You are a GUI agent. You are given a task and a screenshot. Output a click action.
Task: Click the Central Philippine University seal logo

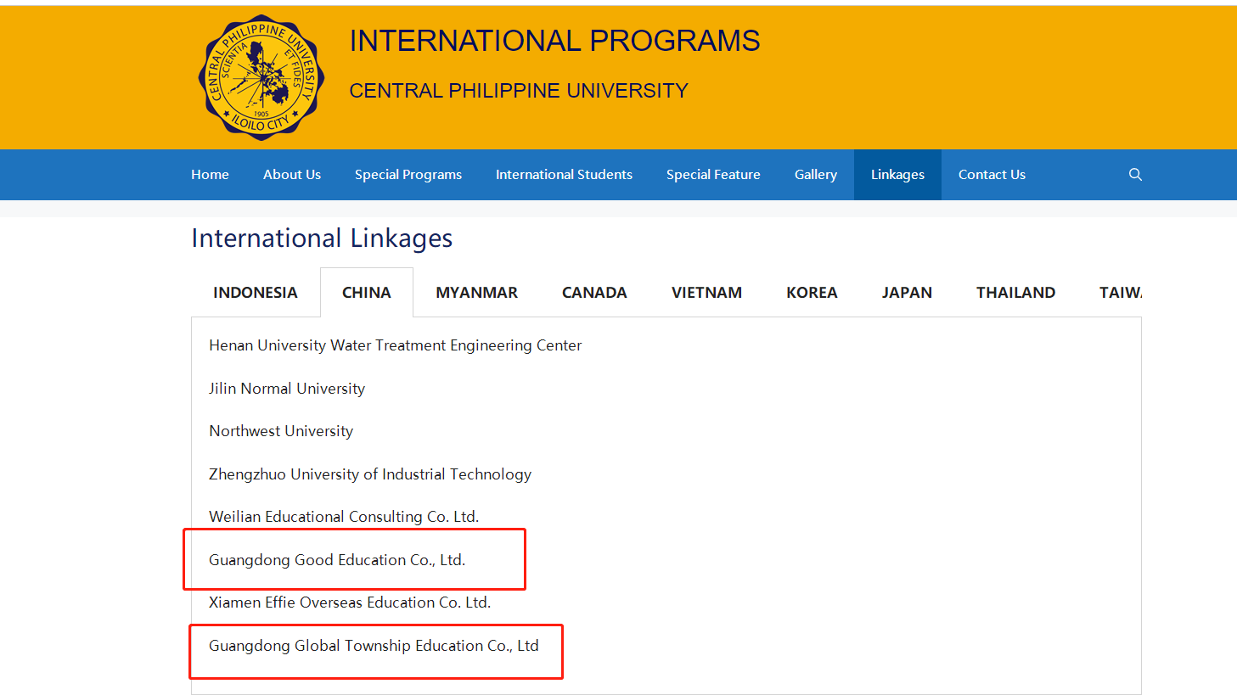(x=261, y=78)
